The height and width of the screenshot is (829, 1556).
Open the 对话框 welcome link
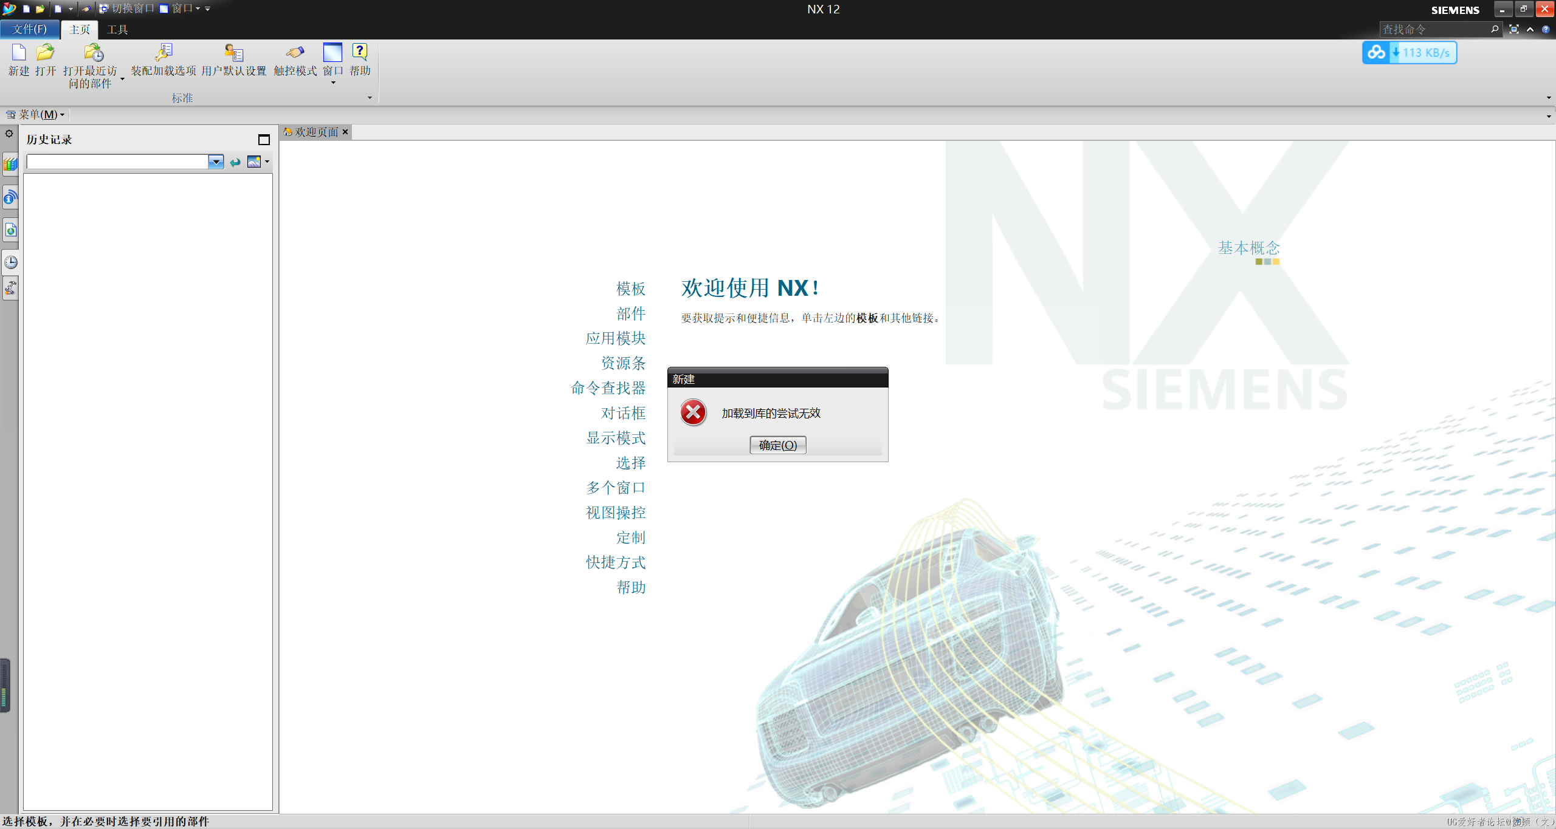click(623, 413)
